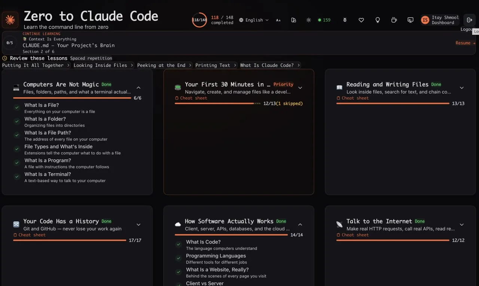The width and height of the screenshot is (479, 286).
Task: Toggle checkmark for What Is a Folder?
Action: pyautogui.click(x=17, y=122)
